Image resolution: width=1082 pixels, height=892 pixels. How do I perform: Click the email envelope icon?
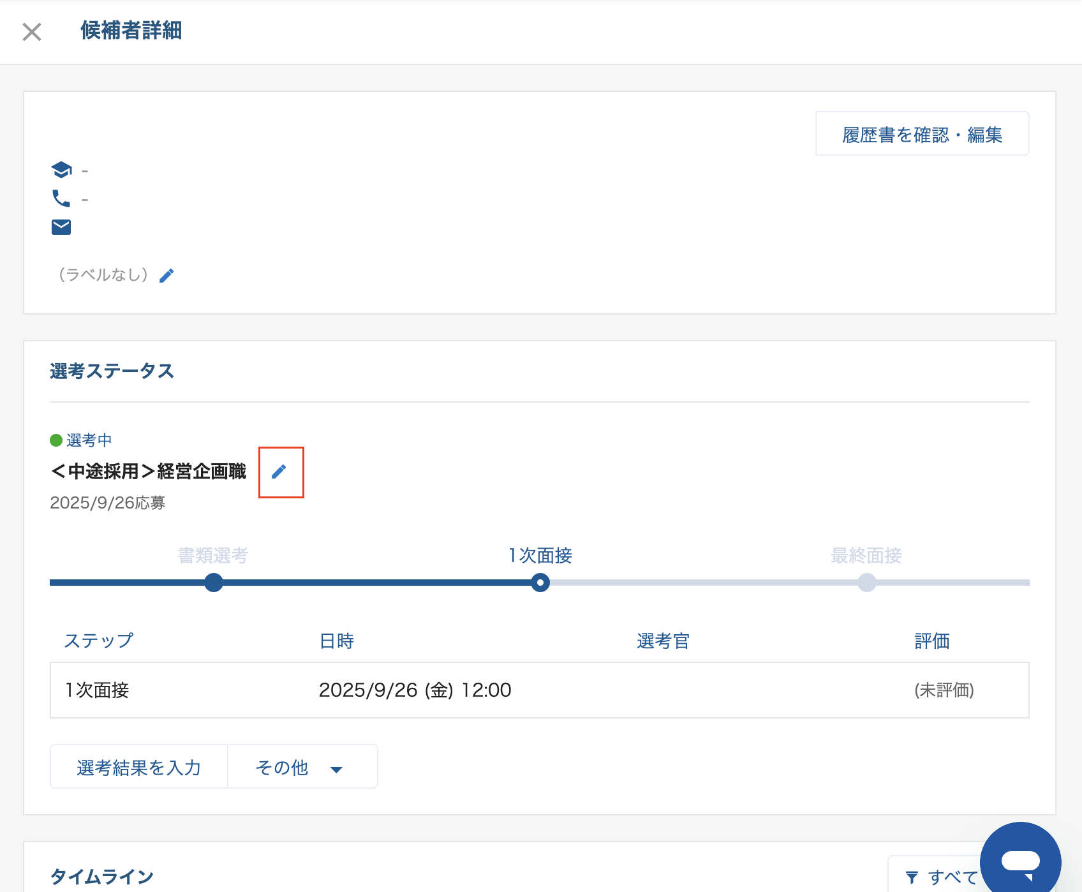(x=61, y=227)
